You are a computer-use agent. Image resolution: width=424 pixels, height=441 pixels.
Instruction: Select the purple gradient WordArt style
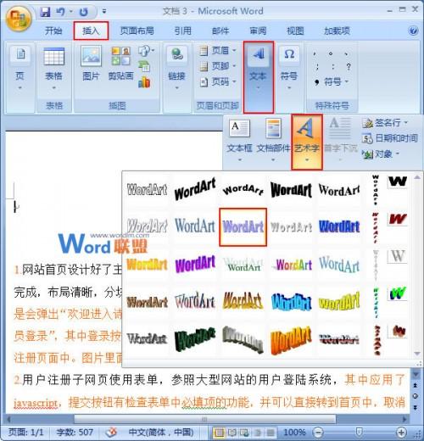pyautogui.click(x=243, y=227)
